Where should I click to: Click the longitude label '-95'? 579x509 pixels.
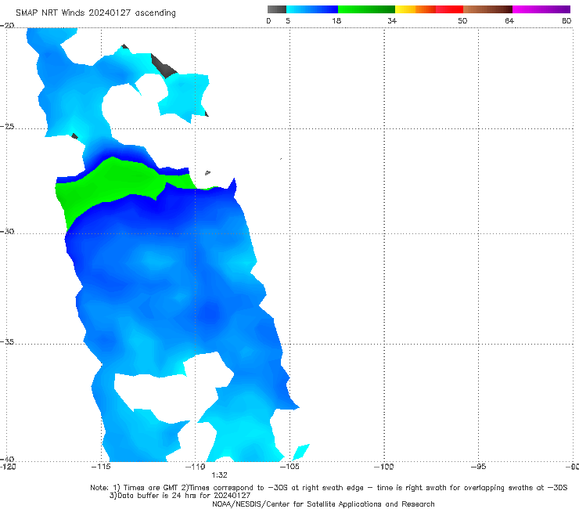(x=479, y=467)
